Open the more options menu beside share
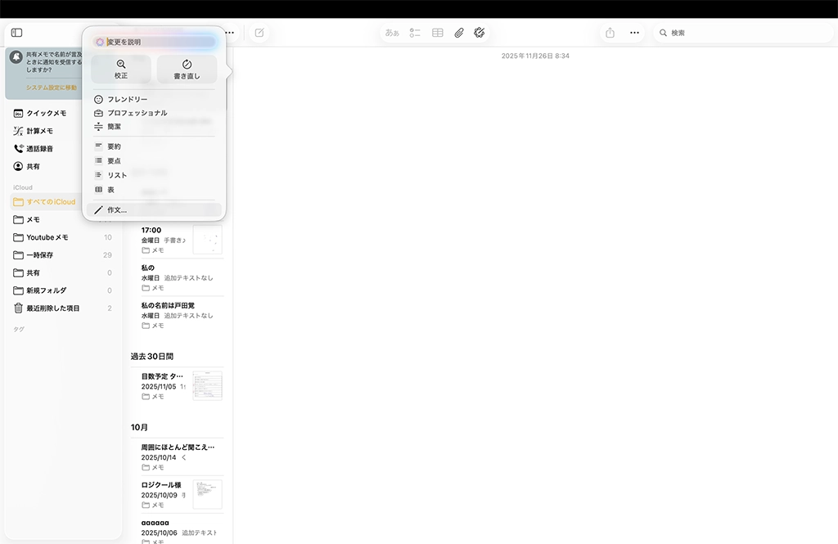The image size is (838, 544). tap(634, 33)
